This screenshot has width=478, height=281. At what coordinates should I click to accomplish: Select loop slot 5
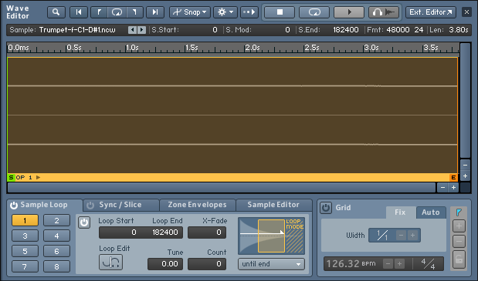25,251
